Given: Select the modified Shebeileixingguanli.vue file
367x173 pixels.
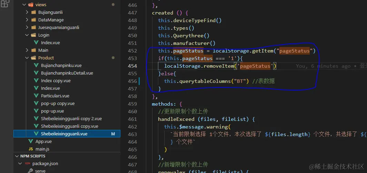Looking at the screenshot, I should [67, 134].
